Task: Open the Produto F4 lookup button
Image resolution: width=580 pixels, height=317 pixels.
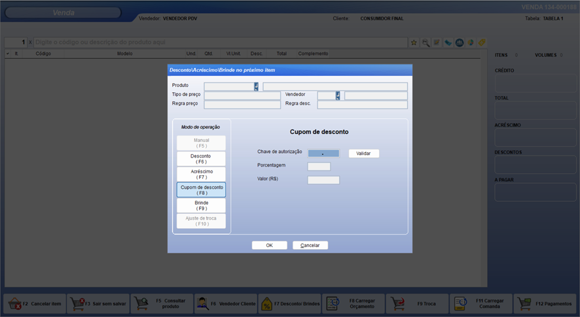Action: [x=256, y=86]
